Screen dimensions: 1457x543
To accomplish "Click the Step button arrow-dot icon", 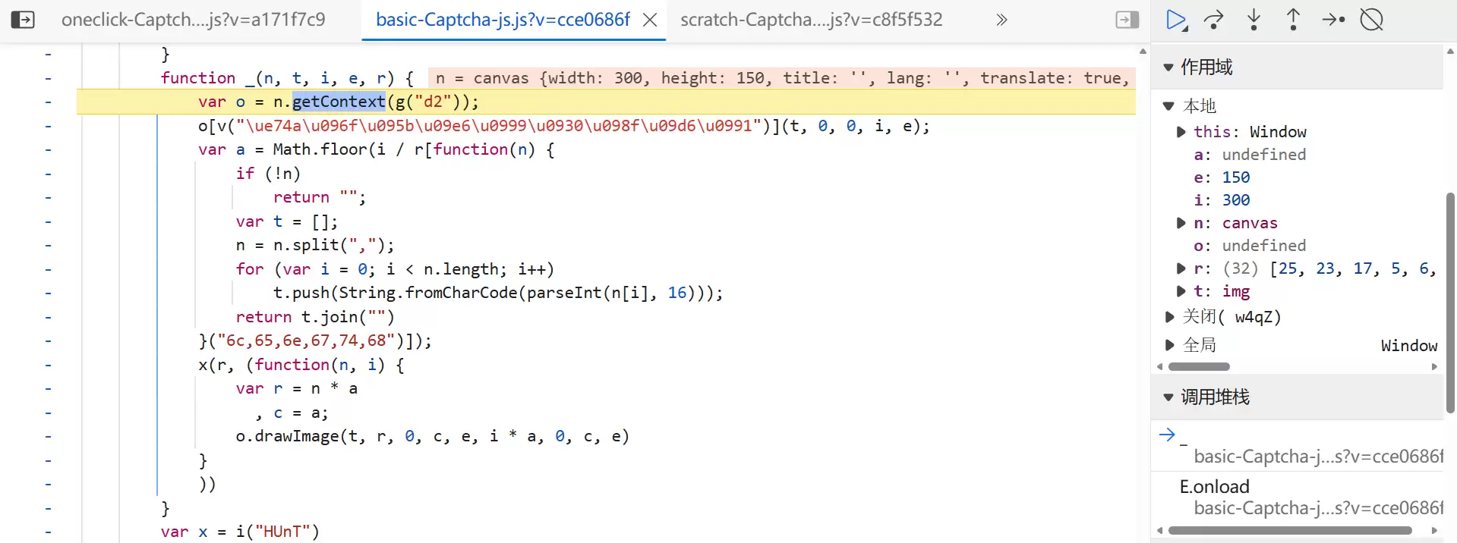I will pyautogui.click(x=1333, y=20).
